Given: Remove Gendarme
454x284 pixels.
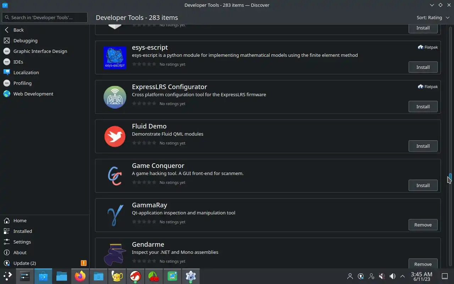Looking at the screenshot, I should click(x=423, y=264).
